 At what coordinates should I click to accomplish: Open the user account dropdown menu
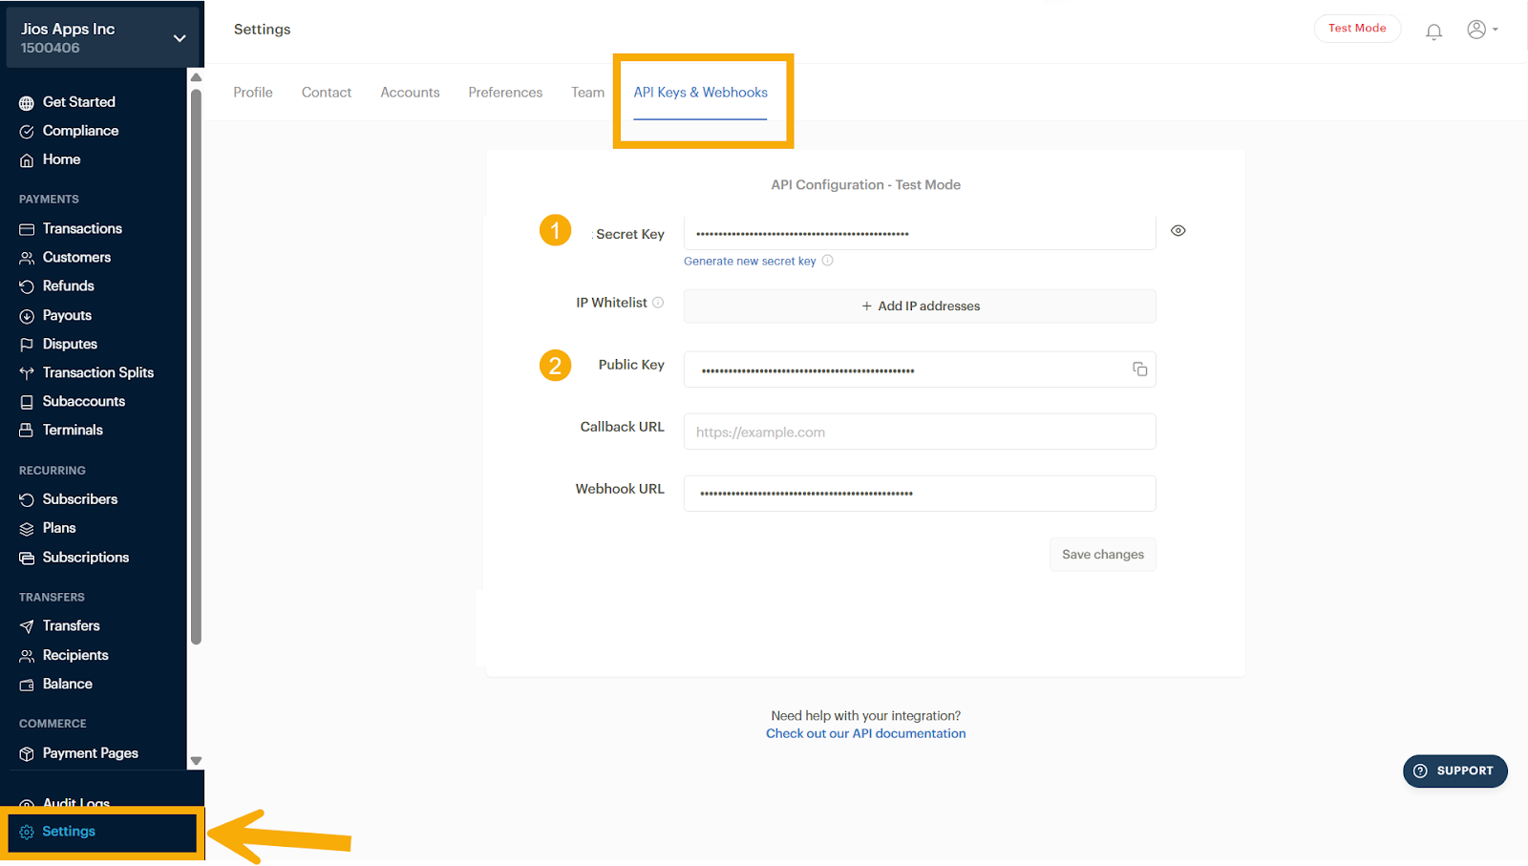point(1482,30)
